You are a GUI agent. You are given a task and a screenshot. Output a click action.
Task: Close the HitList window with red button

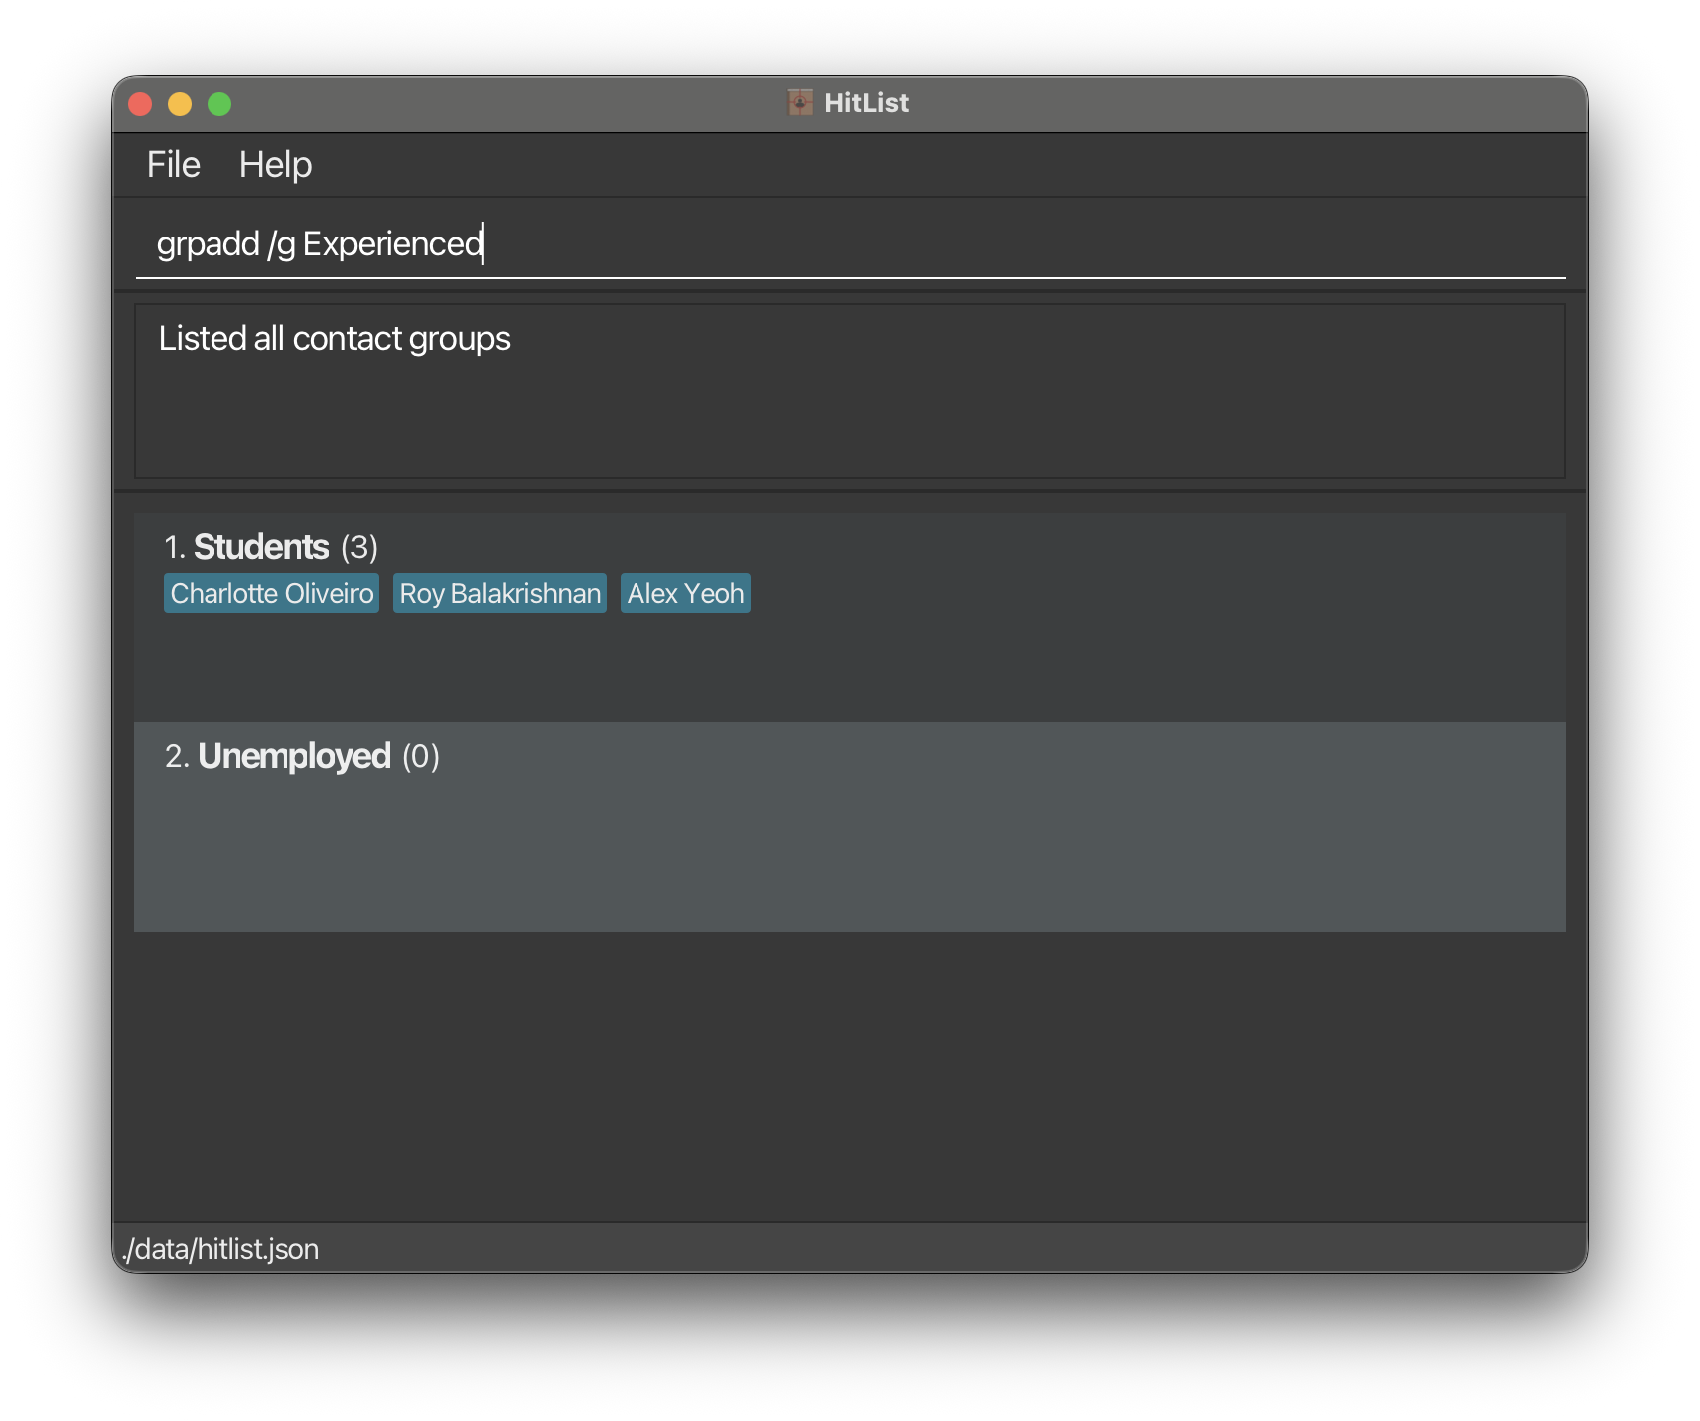point(140,104)
